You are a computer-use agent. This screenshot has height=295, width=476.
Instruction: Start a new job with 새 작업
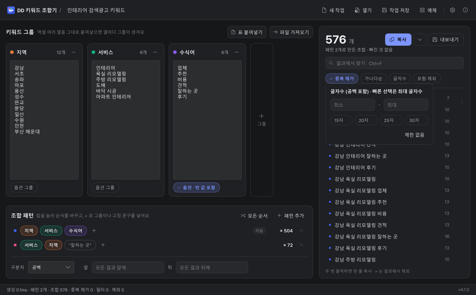point(333,10)
